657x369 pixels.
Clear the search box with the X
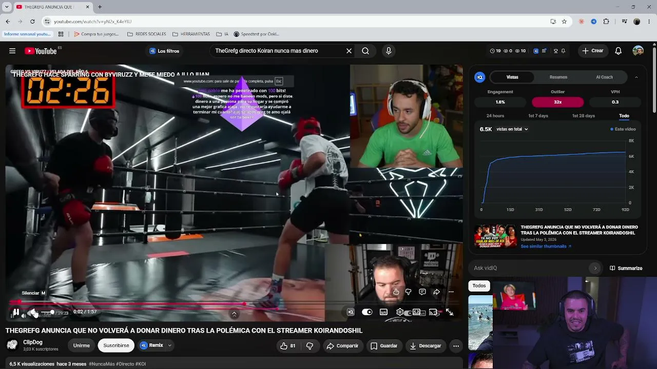349,51
